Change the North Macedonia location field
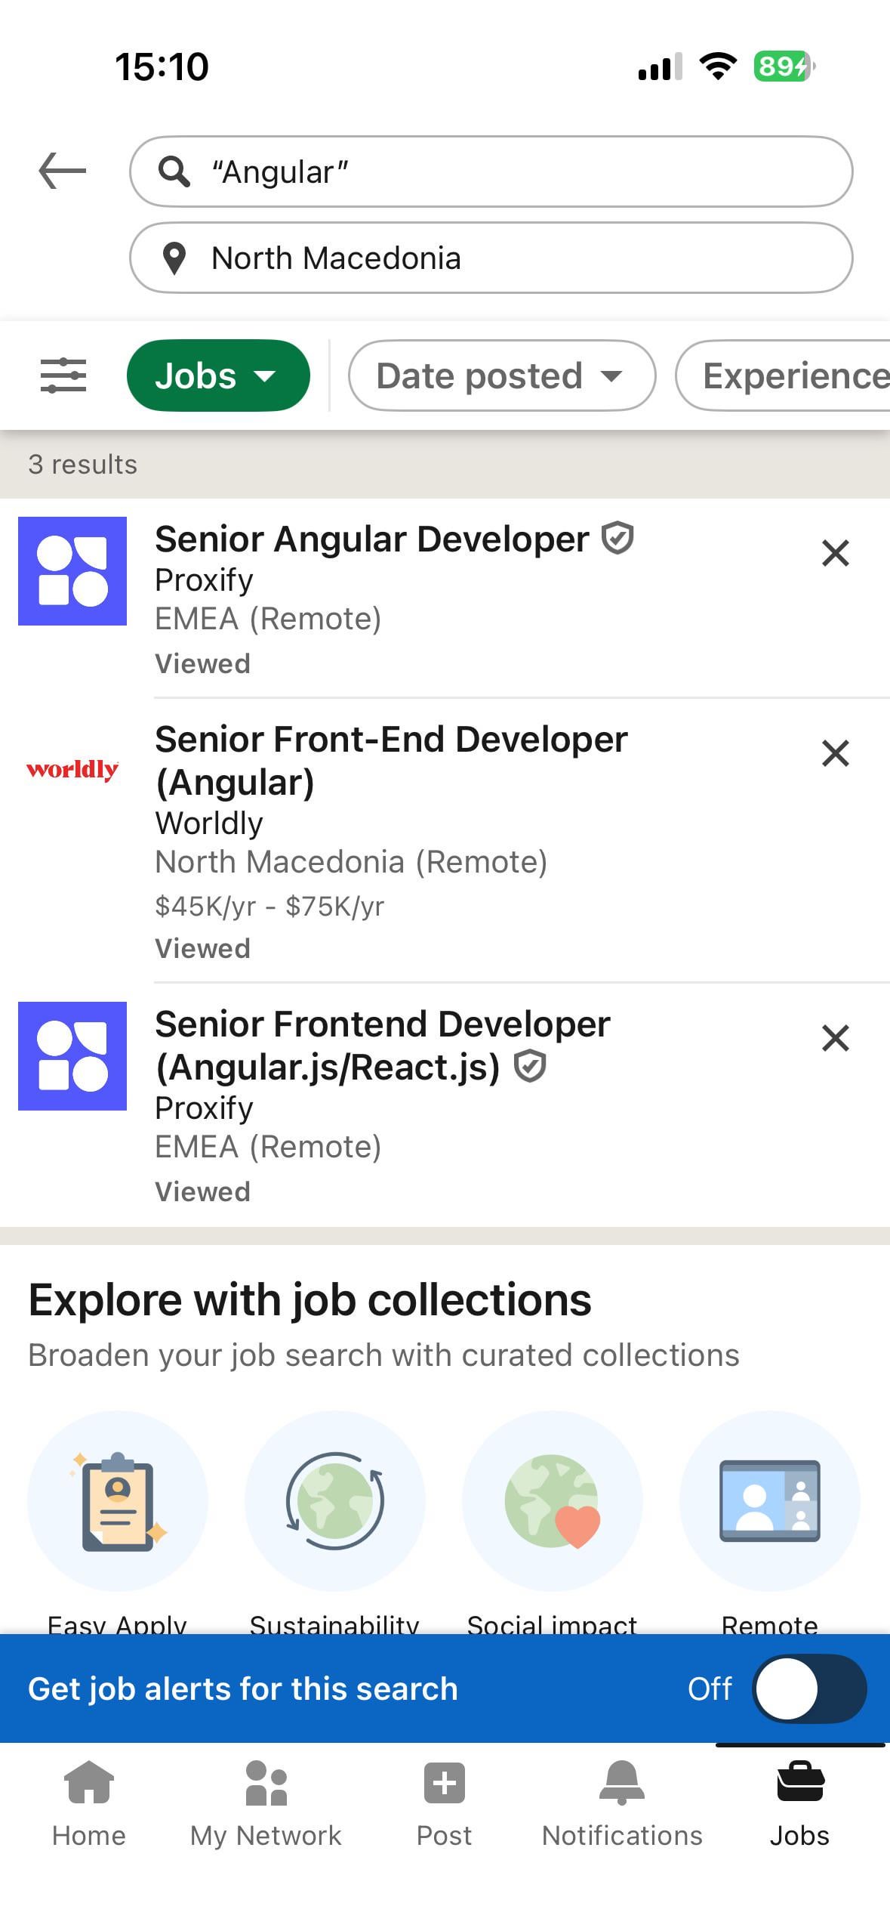The image size is (890, 1931). coord(491,258)
